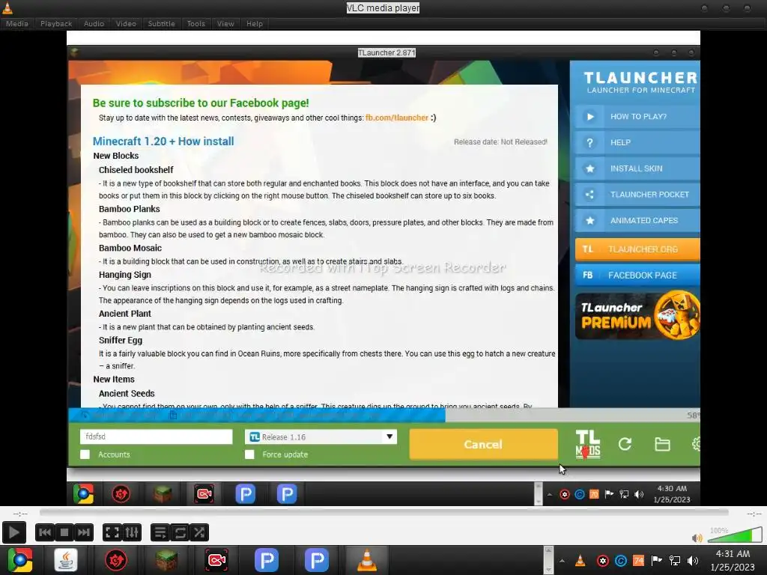Click the Action Center flag tray icon
This screenshot has width=767, height=575.
pos(657,560)
